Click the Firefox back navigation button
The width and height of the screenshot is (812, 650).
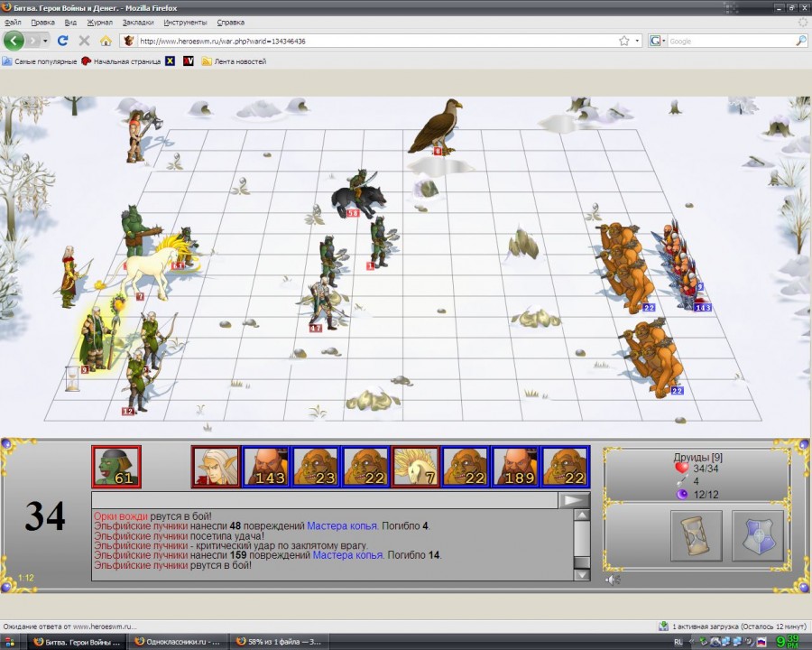pyautogui.click(x=14, y=41)
